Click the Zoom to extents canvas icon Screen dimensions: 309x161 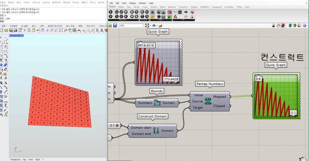tap(148, 25)
